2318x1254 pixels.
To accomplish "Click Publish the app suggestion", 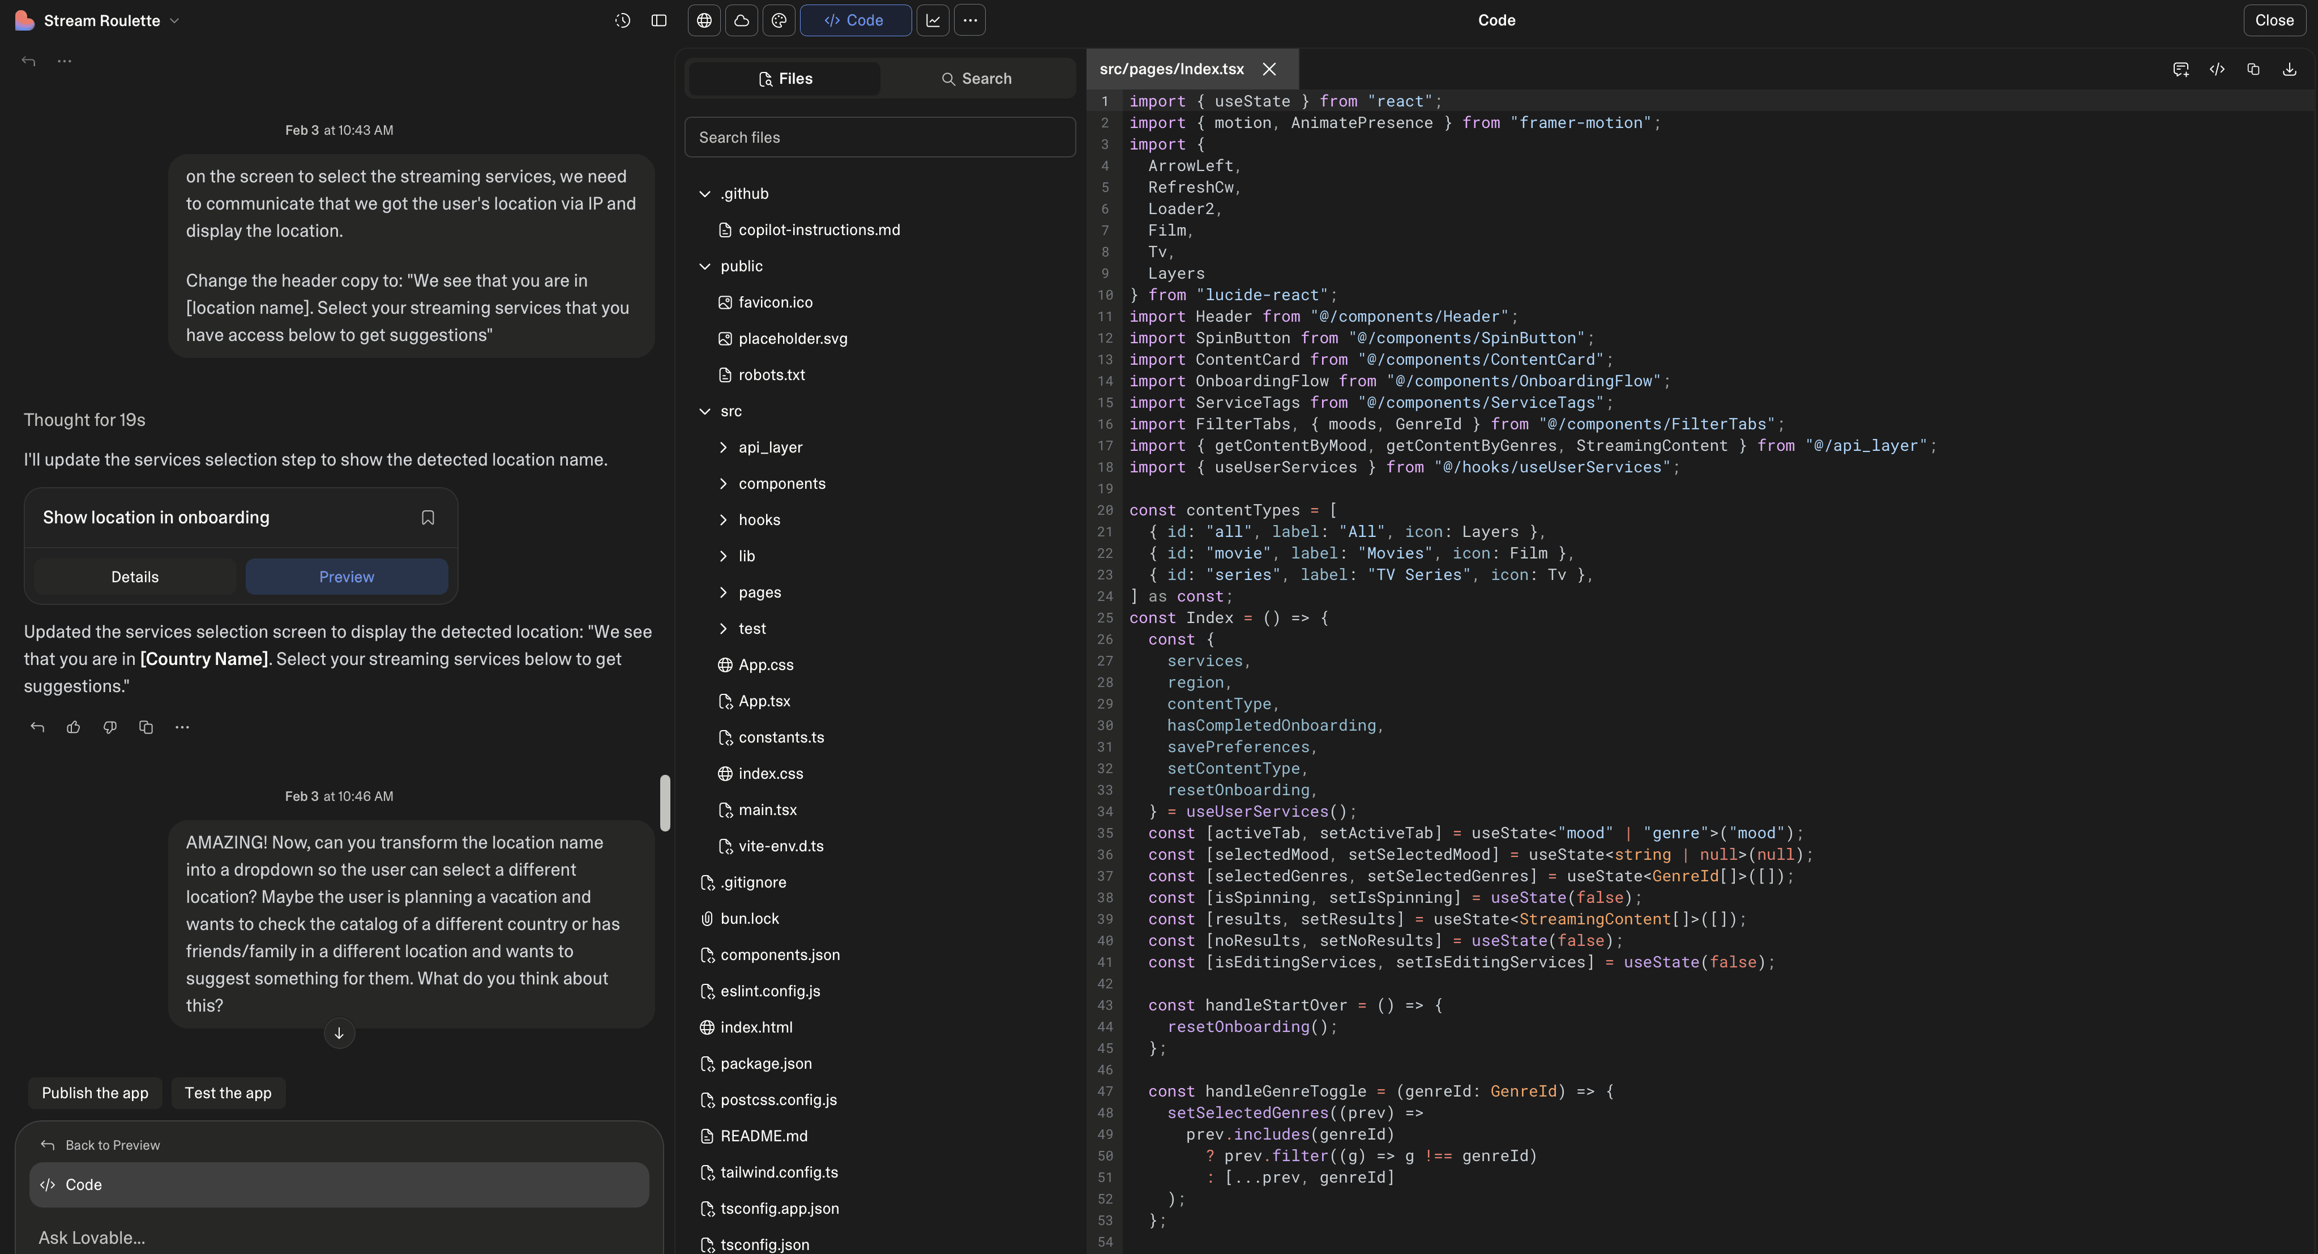I will point(95,1093).
